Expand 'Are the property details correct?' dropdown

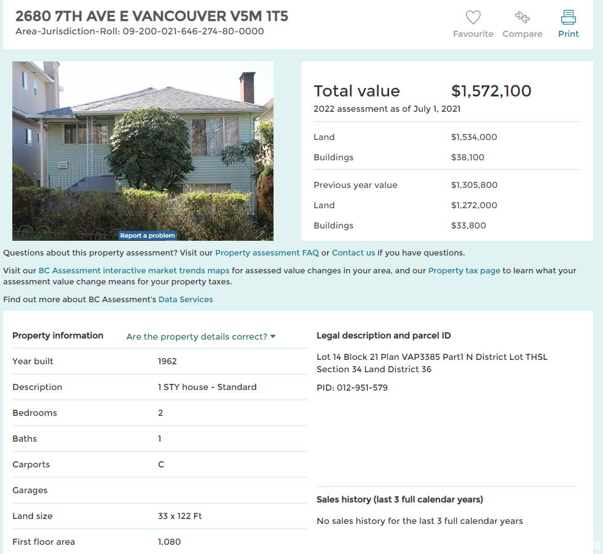pyautogui.click(x=201, y=337)
